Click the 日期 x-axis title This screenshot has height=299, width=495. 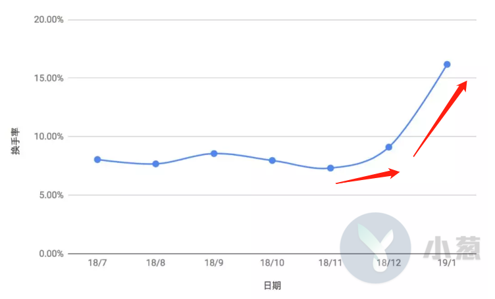point(272,286)
